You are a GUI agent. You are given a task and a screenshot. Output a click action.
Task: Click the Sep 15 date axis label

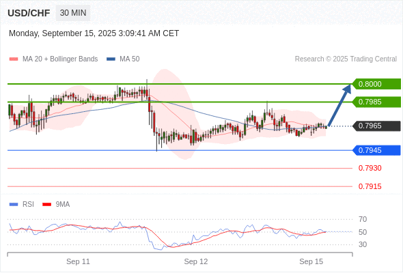[x=311, y=261]
